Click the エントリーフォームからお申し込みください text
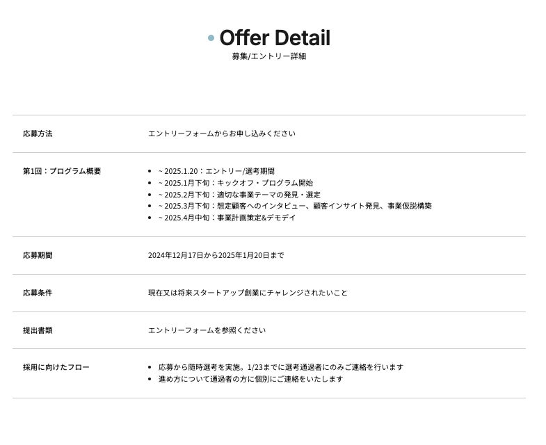This screenshot has height=445, width=546. [x=221, y=133]
